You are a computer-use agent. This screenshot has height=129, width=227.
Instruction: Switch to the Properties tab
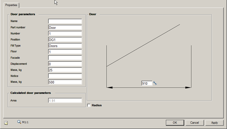11,5
